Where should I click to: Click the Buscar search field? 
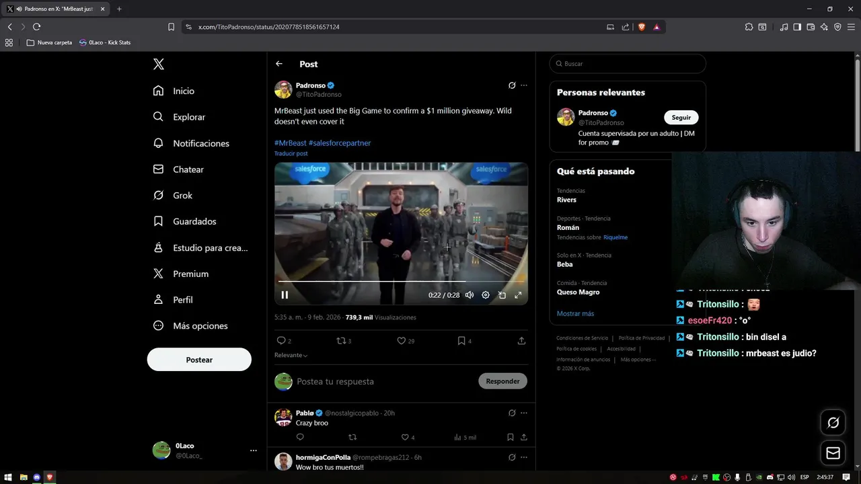628,64
